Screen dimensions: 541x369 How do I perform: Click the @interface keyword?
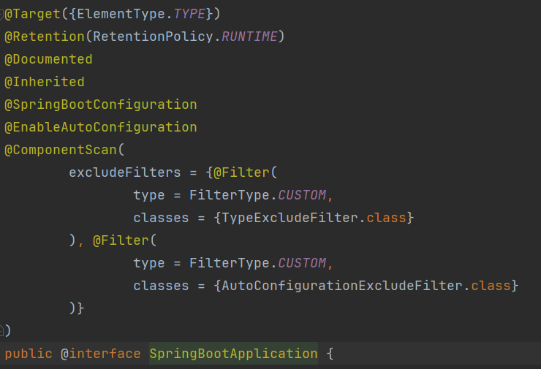tap(100, 354)
